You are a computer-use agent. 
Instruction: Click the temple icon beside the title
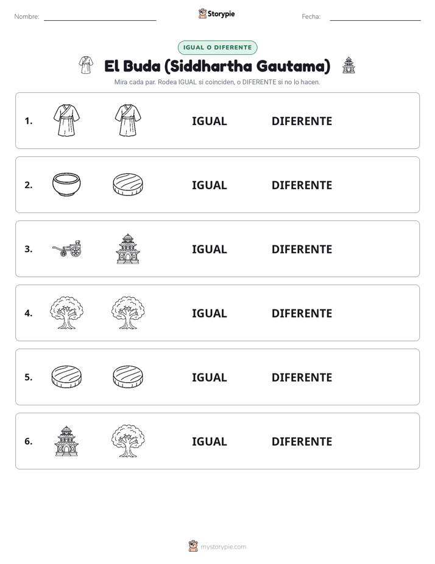coord(348,65)
